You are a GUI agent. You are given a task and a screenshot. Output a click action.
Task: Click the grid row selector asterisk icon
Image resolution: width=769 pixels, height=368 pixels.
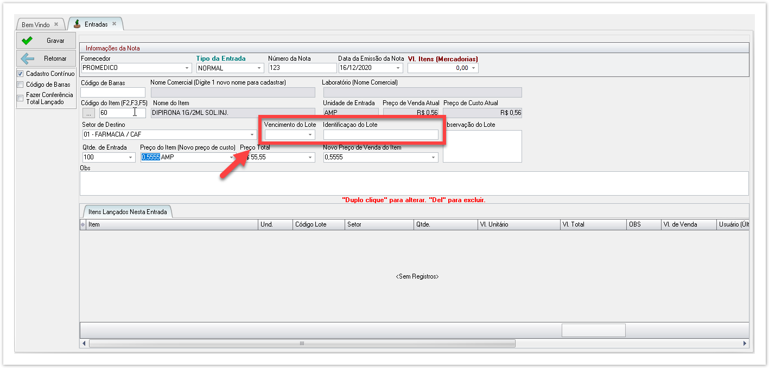pos(83,224)
